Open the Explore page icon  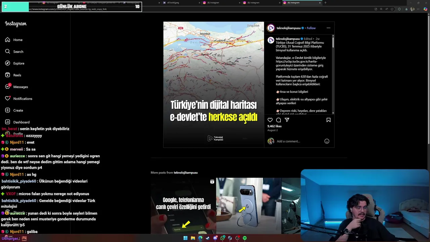tap(7, 63)
